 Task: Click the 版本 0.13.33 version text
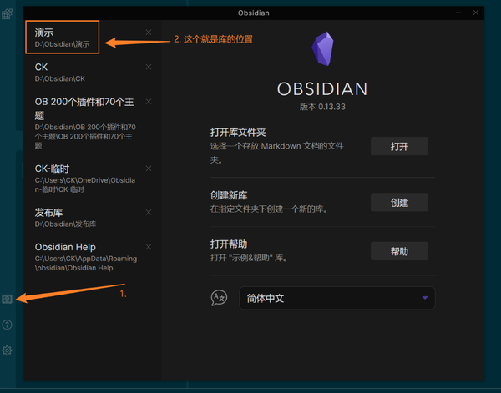(x=322, y=107)
